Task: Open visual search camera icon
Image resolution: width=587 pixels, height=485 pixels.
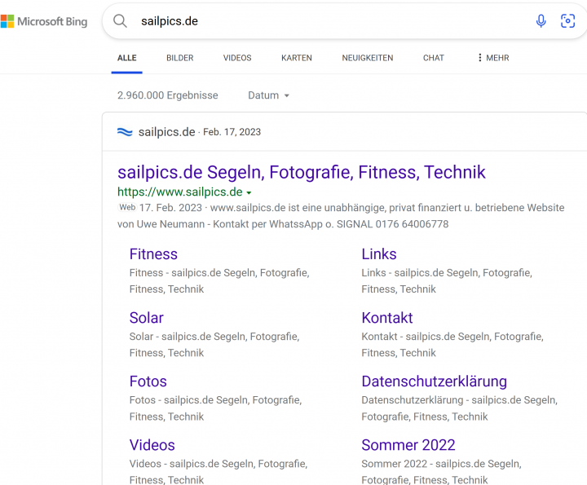Action: pyautogui.click(x=567, y=21)
